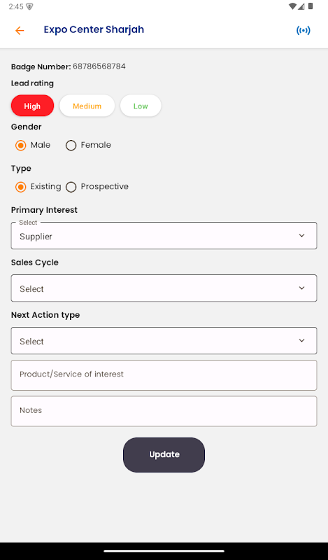Screen dimensions: 328x560
Task: Tap the Wi-Fi status icon
Action: [x=292, y=6]
